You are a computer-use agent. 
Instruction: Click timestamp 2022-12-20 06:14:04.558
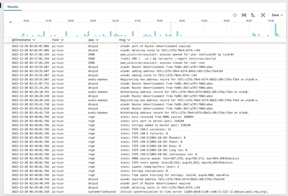point(30,192)
